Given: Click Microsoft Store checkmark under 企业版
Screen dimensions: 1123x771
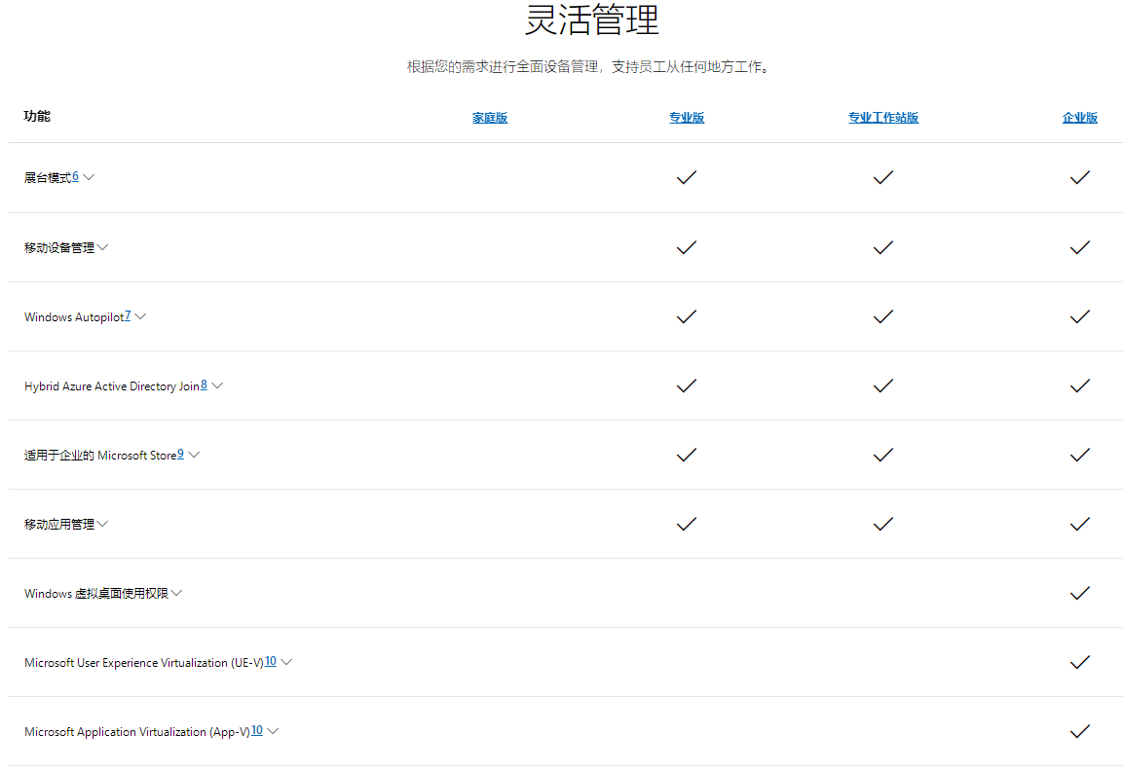Looking at the screenshot, I should (1080, 456).
